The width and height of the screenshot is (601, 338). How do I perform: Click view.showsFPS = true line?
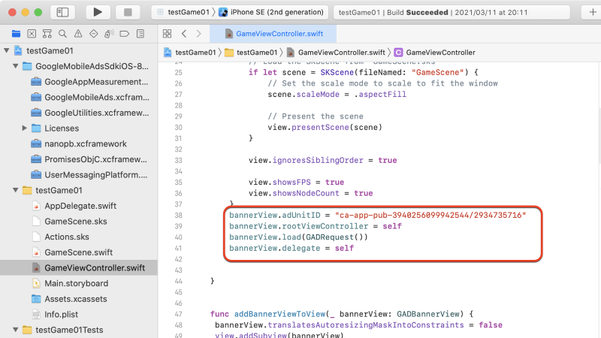tap(296, 183)
